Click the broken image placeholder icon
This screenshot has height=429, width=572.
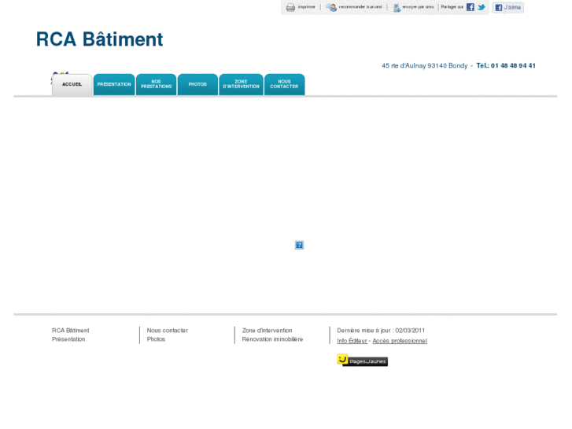(299, 245)
